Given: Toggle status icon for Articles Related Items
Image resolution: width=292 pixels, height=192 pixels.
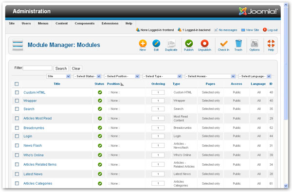Looking at the screenshot, I should click(x=100, y=164).
